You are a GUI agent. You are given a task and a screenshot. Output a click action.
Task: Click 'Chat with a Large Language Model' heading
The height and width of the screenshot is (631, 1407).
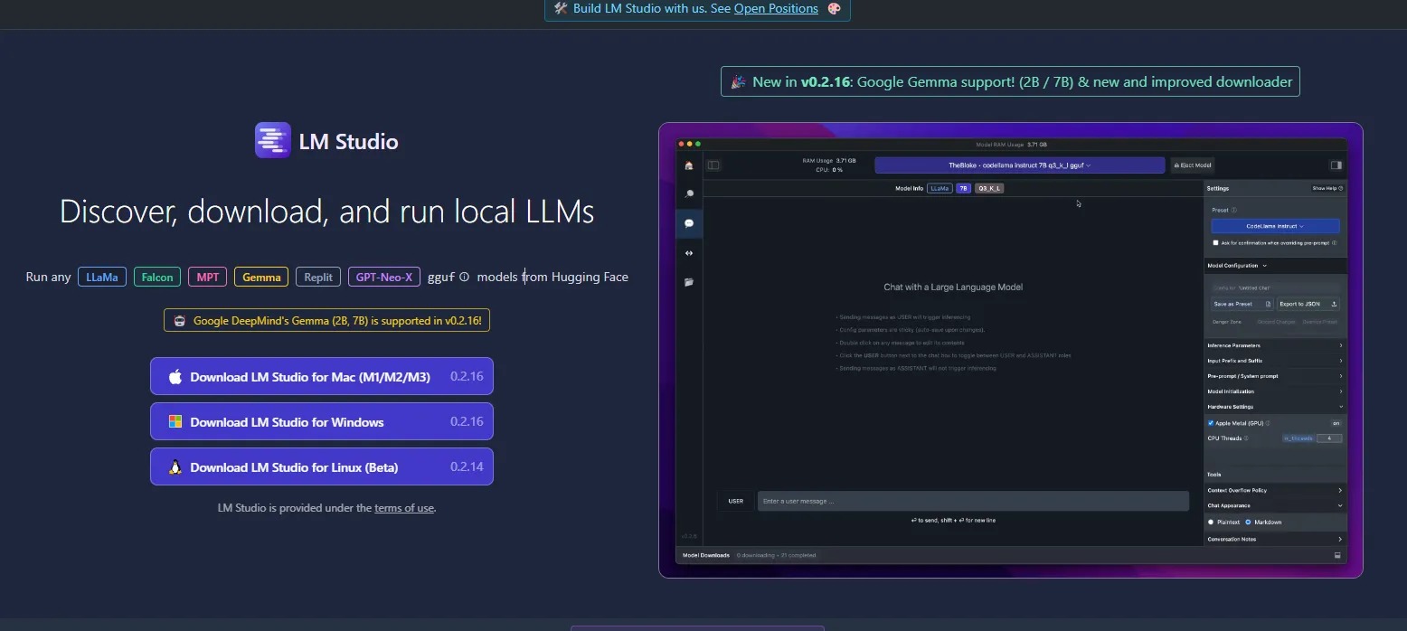(953, 287)
